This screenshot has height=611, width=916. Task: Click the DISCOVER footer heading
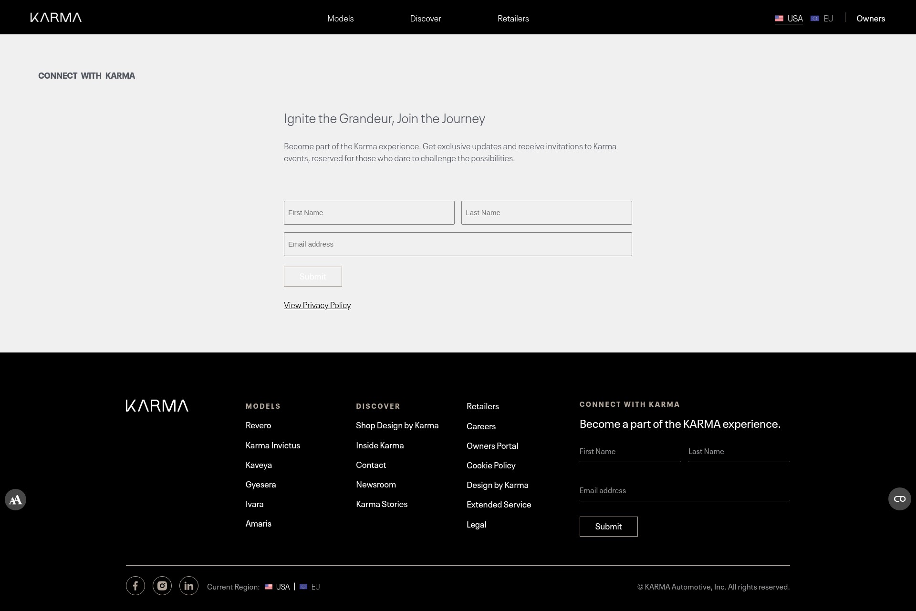(x=378, y=406)
